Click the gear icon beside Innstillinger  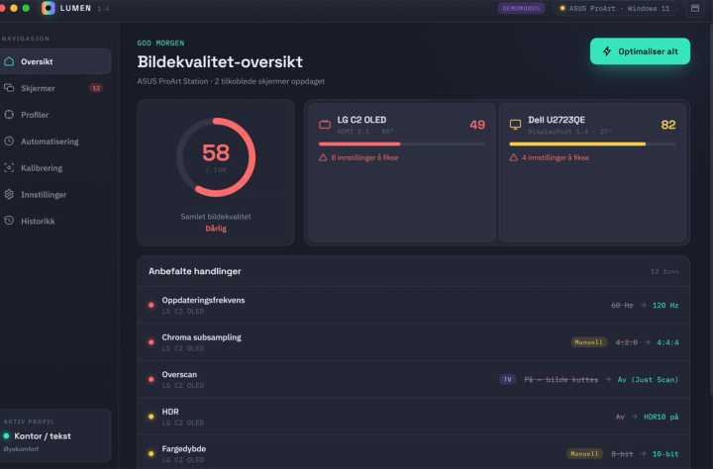coord(9,194)
